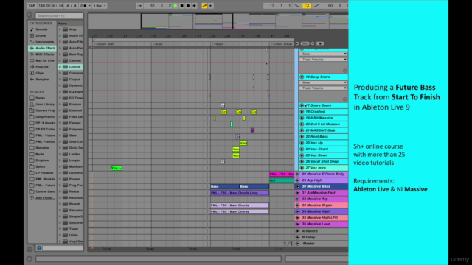This screenshot has height=265, width=472.
Task: Click the Play button
Action: pyautogui.click(x=176, y=6)
